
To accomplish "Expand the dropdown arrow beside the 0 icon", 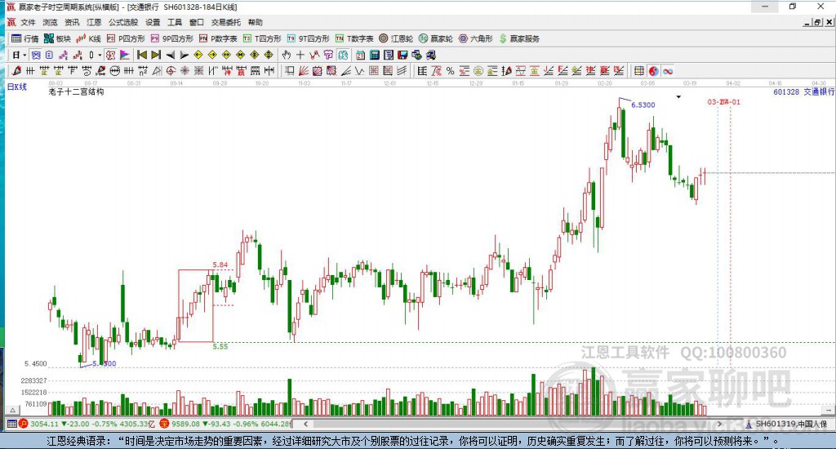I will (x=100, y=55).
